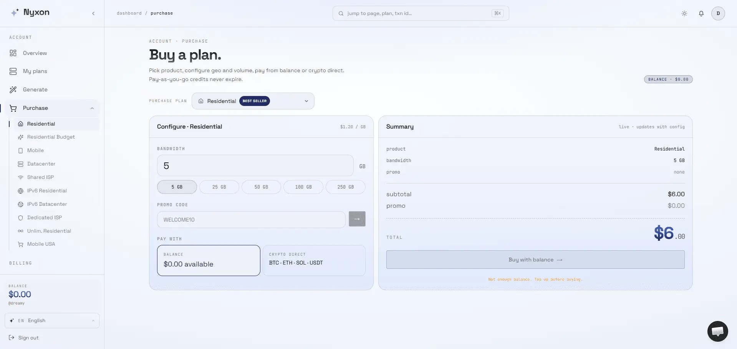Click the subtotal $6.00 value
Screen dimensions: 737x349
point(676,194)
